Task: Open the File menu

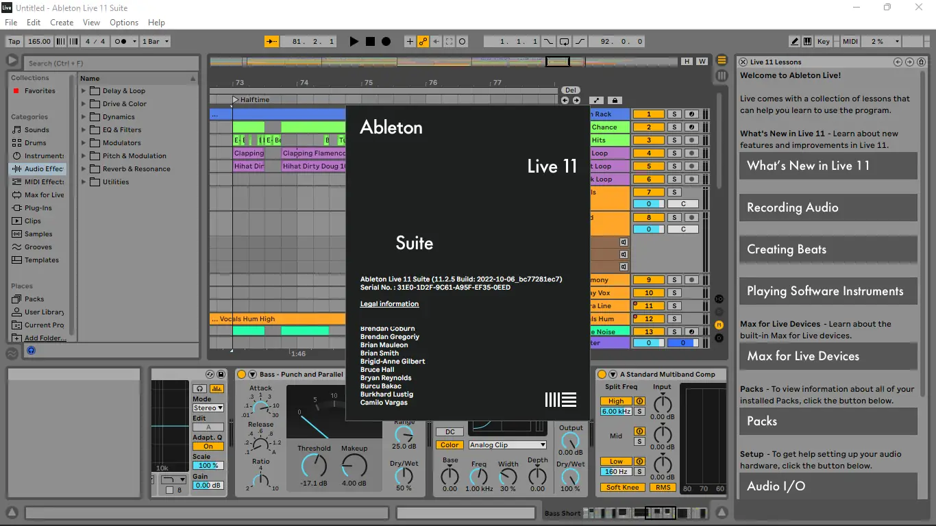Action: [x=11, y=23]
